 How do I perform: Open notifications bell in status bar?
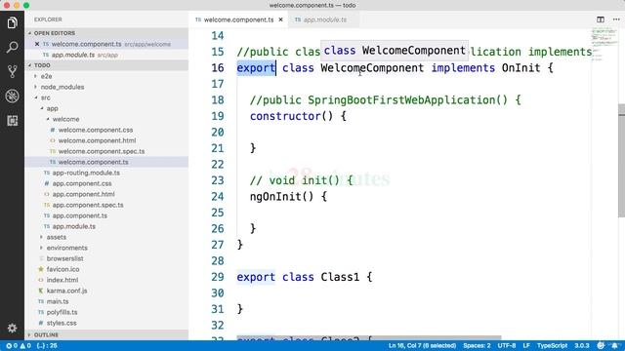[614, 345]
